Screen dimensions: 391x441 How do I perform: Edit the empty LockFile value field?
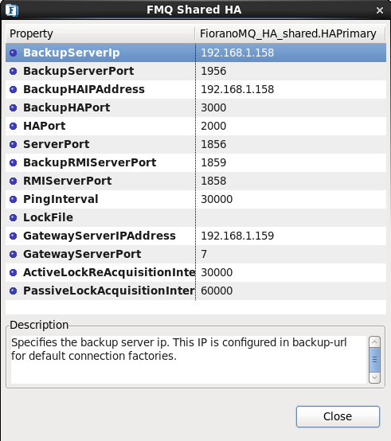pyautogui.click(x=291, y=217)
